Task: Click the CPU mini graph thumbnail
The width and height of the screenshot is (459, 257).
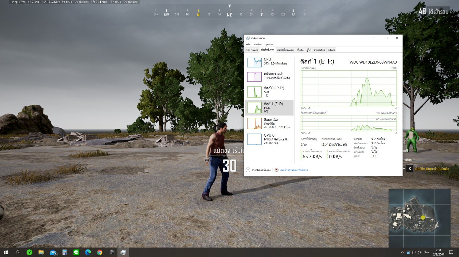Action: click(254, 62)
